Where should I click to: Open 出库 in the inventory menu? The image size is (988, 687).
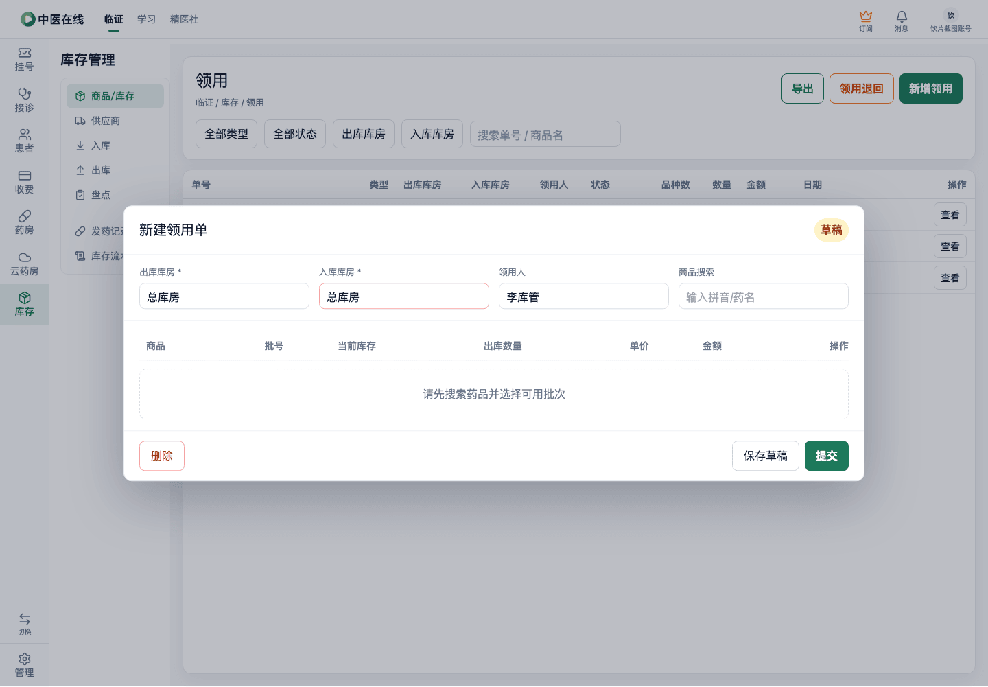[115, 170]
